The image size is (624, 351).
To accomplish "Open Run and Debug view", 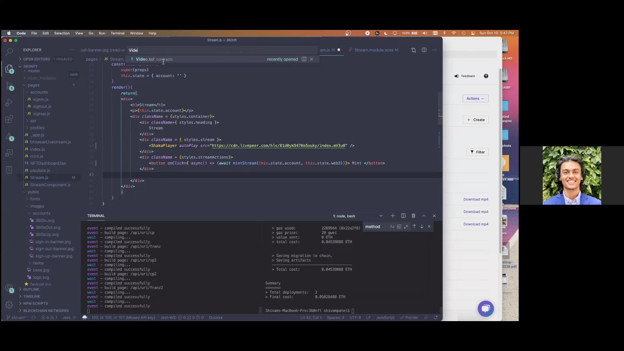I will (9, 103).
